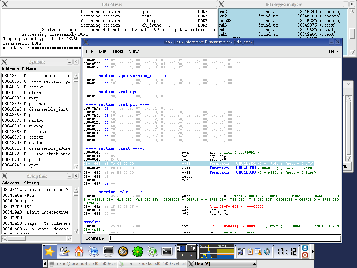Click the speaker volume tray icon
The height and width of the screenshot is (268, 357).
click(267, 252)
